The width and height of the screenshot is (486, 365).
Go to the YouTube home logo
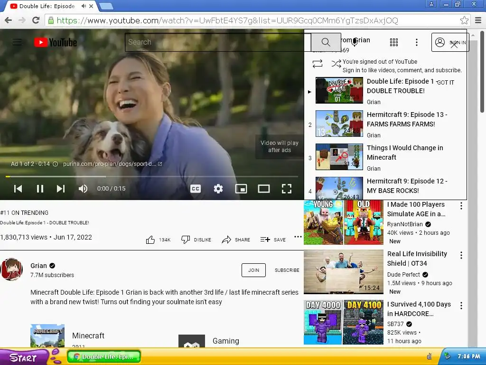(56, 42)
